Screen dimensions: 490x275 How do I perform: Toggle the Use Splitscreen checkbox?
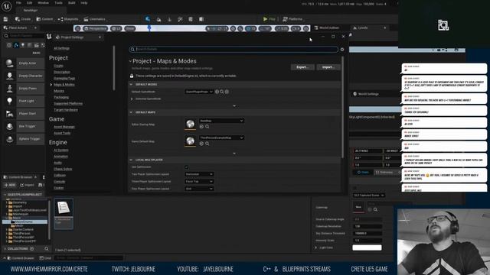pos(187,167)
